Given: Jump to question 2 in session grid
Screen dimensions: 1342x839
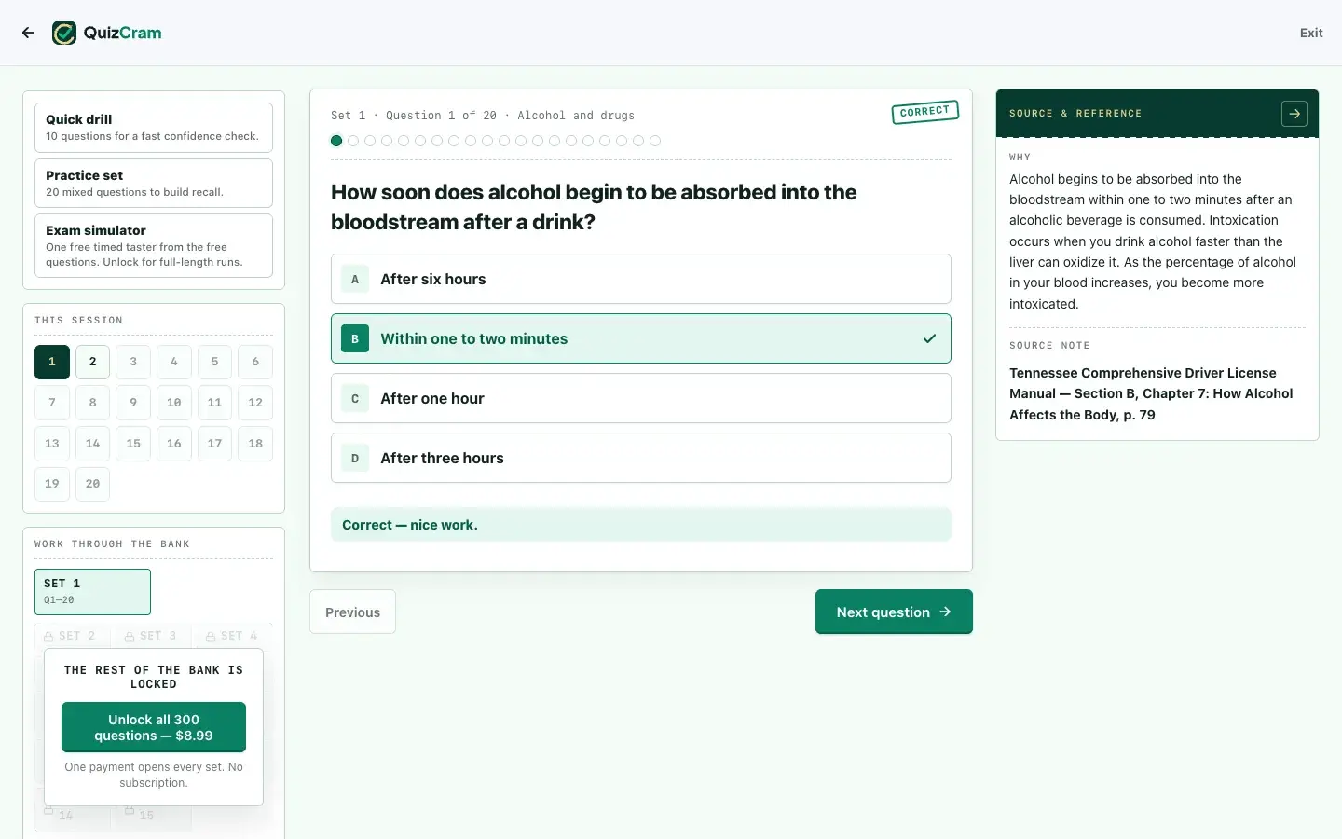Looking at the screenshot, I should (x=92, y=362).
